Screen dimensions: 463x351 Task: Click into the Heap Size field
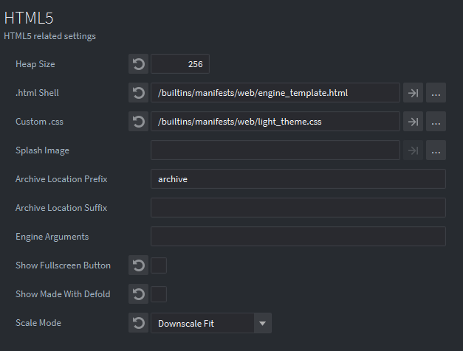(x=180, y=64)
